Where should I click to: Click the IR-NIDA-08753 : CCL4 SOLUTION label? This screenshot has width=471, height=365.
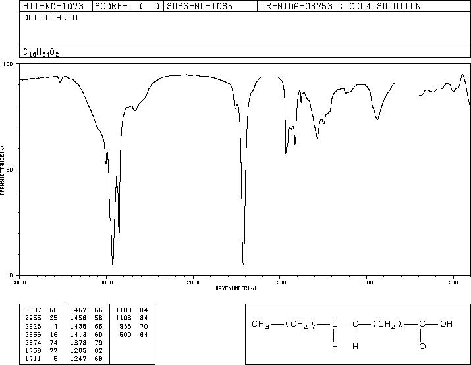point(341,6)
